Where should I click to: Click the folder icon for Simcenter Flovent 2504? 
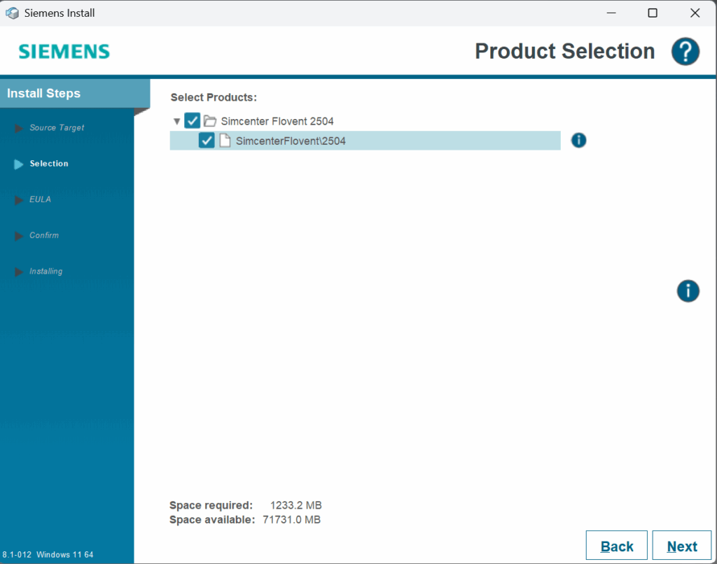pyautogui.click(x=209, y=121)
